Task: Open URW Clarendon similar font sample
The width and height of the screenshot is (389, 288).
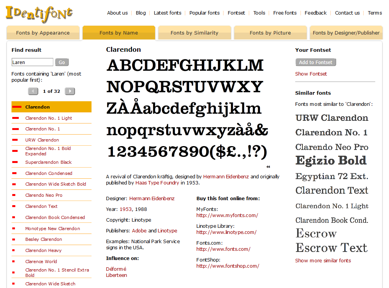Action: pyautogui.click(x=332, y=117)
